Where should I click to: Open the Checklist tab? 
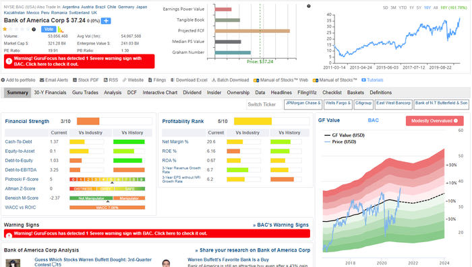coord(332,93)
